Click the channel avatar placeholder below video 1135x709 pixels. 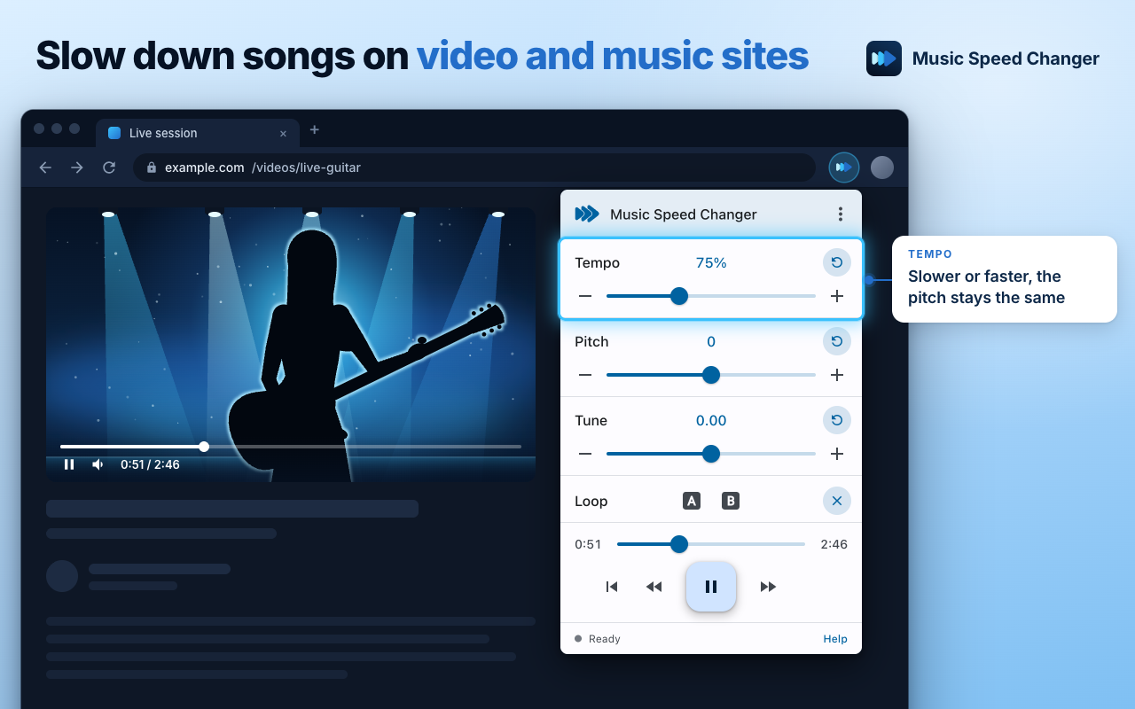(x=62, y=576)
